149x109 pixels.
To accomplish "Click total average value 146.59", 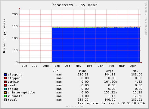I will 110,100.
